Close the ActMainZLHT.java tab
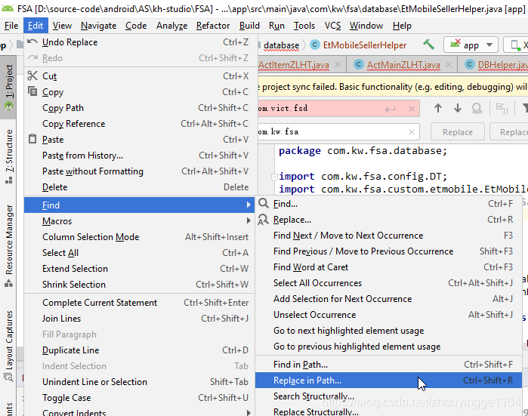The width and height of the screenshot is (528, 416). coord(449,64)
